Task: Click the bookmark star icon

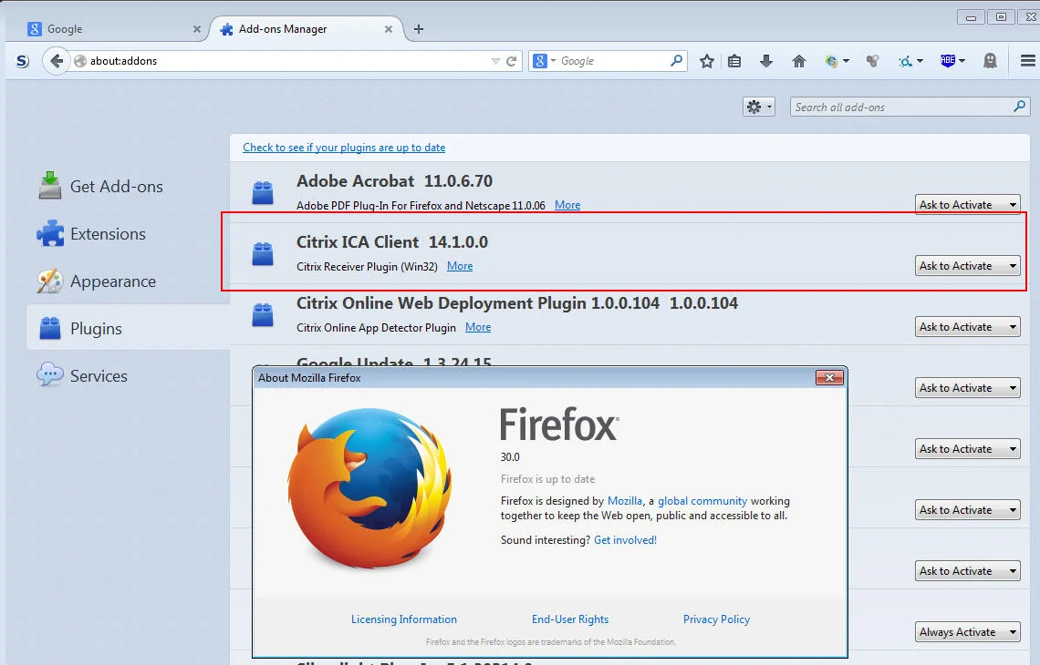Action: [707, 61]
